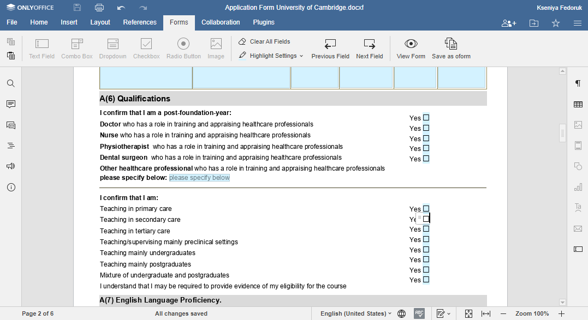The height and width of the screenshot is (320, 588).
Task: Switch to the References tab
Action: pos(140,22)
